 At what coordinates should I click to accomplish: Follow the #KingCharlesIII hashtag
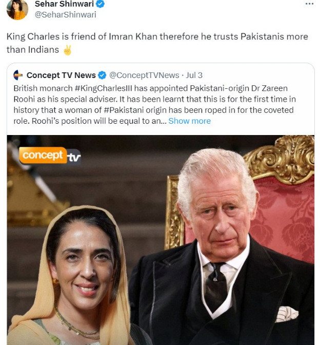[104, 88]
